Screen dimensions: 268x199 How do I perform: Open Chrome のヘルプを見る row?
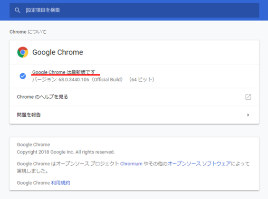[x=134, y=97]
